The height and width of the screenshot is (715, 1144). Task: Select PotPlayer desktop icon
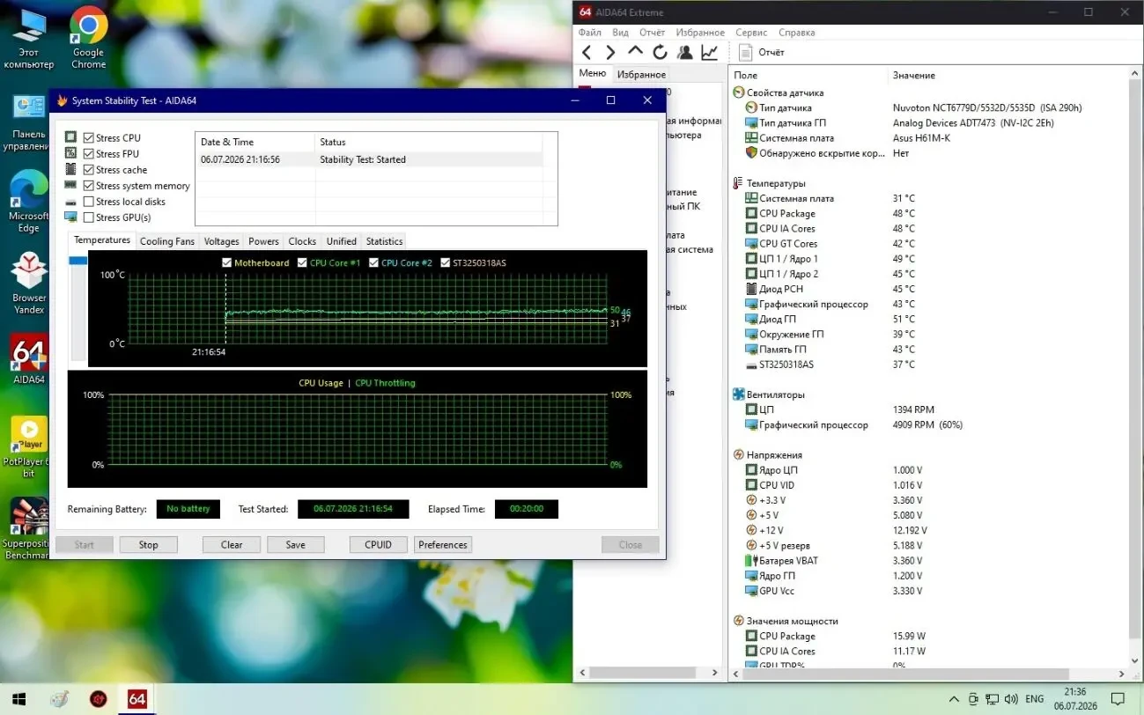coord(28,446)
